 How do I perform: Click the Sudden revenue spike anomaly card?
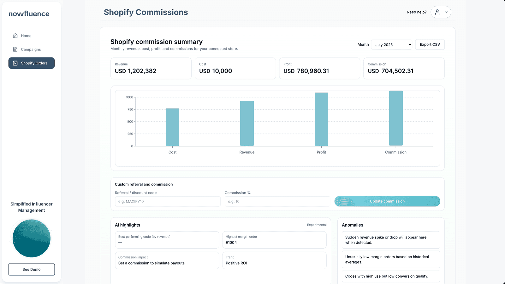click(x=391, y=240)
